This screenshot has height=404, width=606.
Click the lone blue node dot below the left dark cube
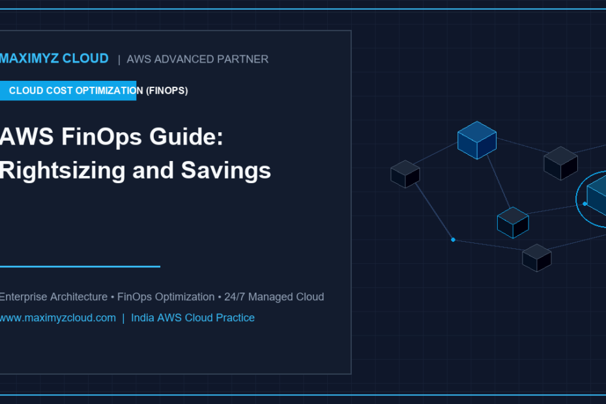(453, 240)
